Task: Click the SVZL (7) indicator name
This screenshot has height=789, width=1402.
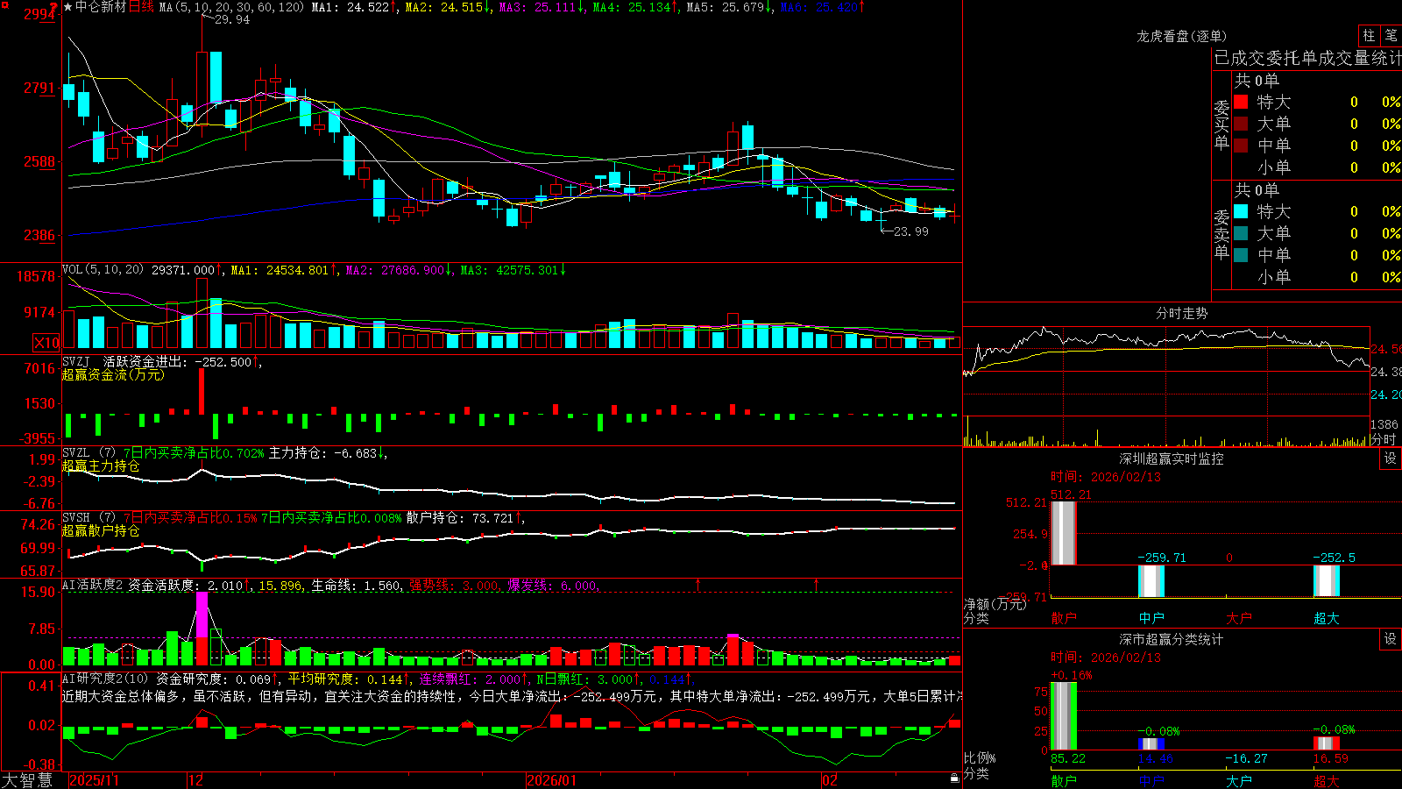Action: click(89, 453)
